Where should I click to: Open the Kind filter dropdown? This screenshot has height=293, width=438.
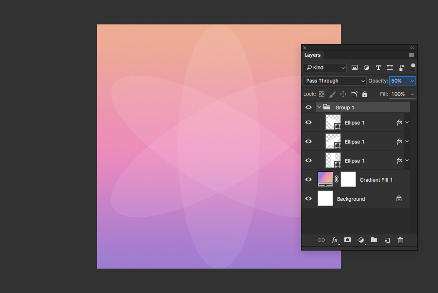(324, 68)
